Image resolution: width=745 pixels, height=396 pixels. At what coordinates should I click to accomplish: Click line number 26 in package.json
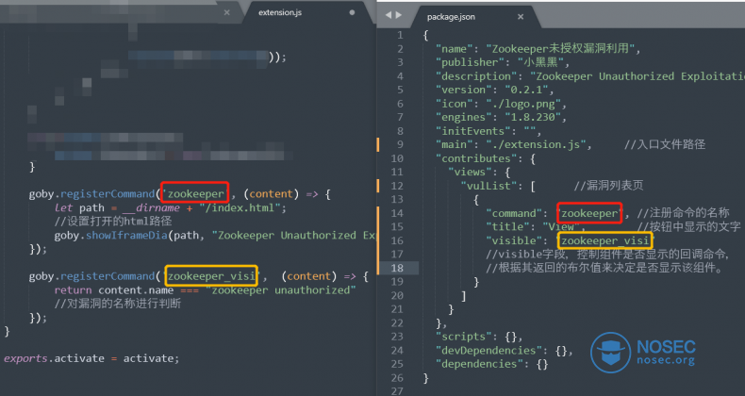tap(397, 377)
